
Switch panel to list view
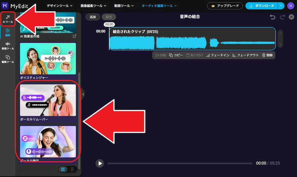point(72,169)
